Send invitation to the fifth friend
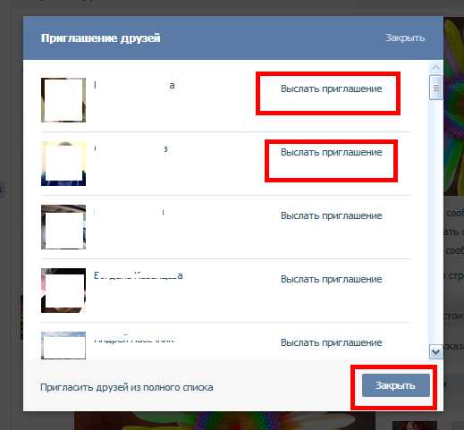 click(331, 342)
